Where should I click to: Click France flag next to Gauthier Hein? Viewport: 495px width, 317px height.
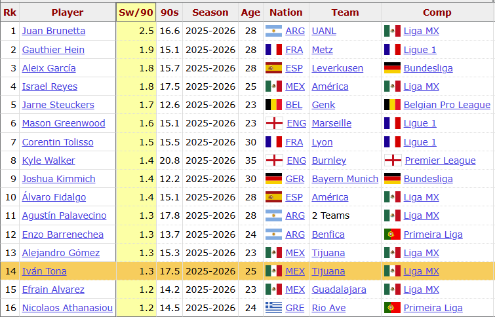273,50
